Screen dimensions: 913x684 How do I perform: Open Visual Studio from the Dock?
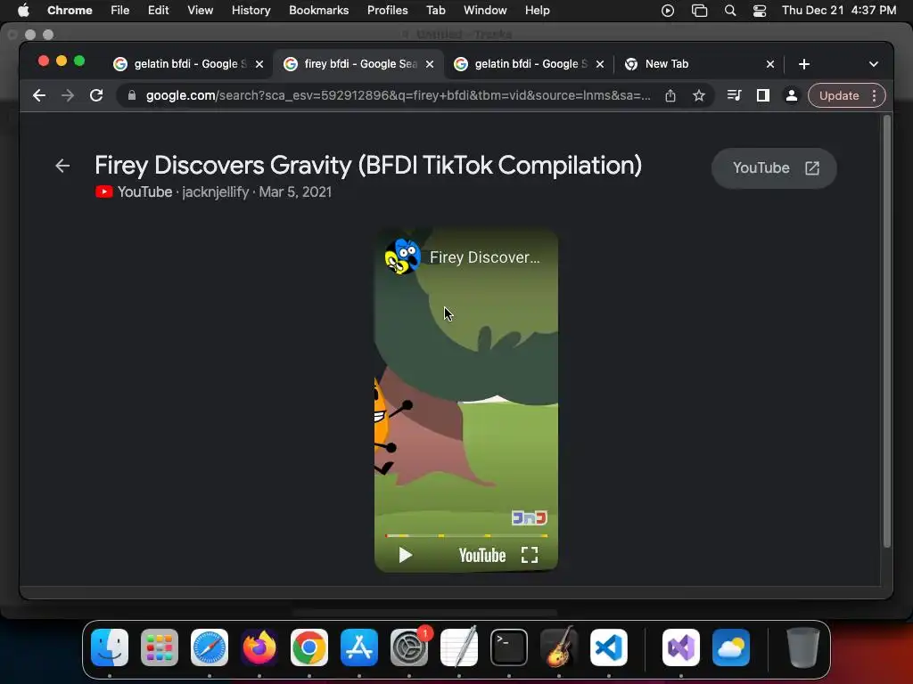pyautogui.click(x=681, y=647)
